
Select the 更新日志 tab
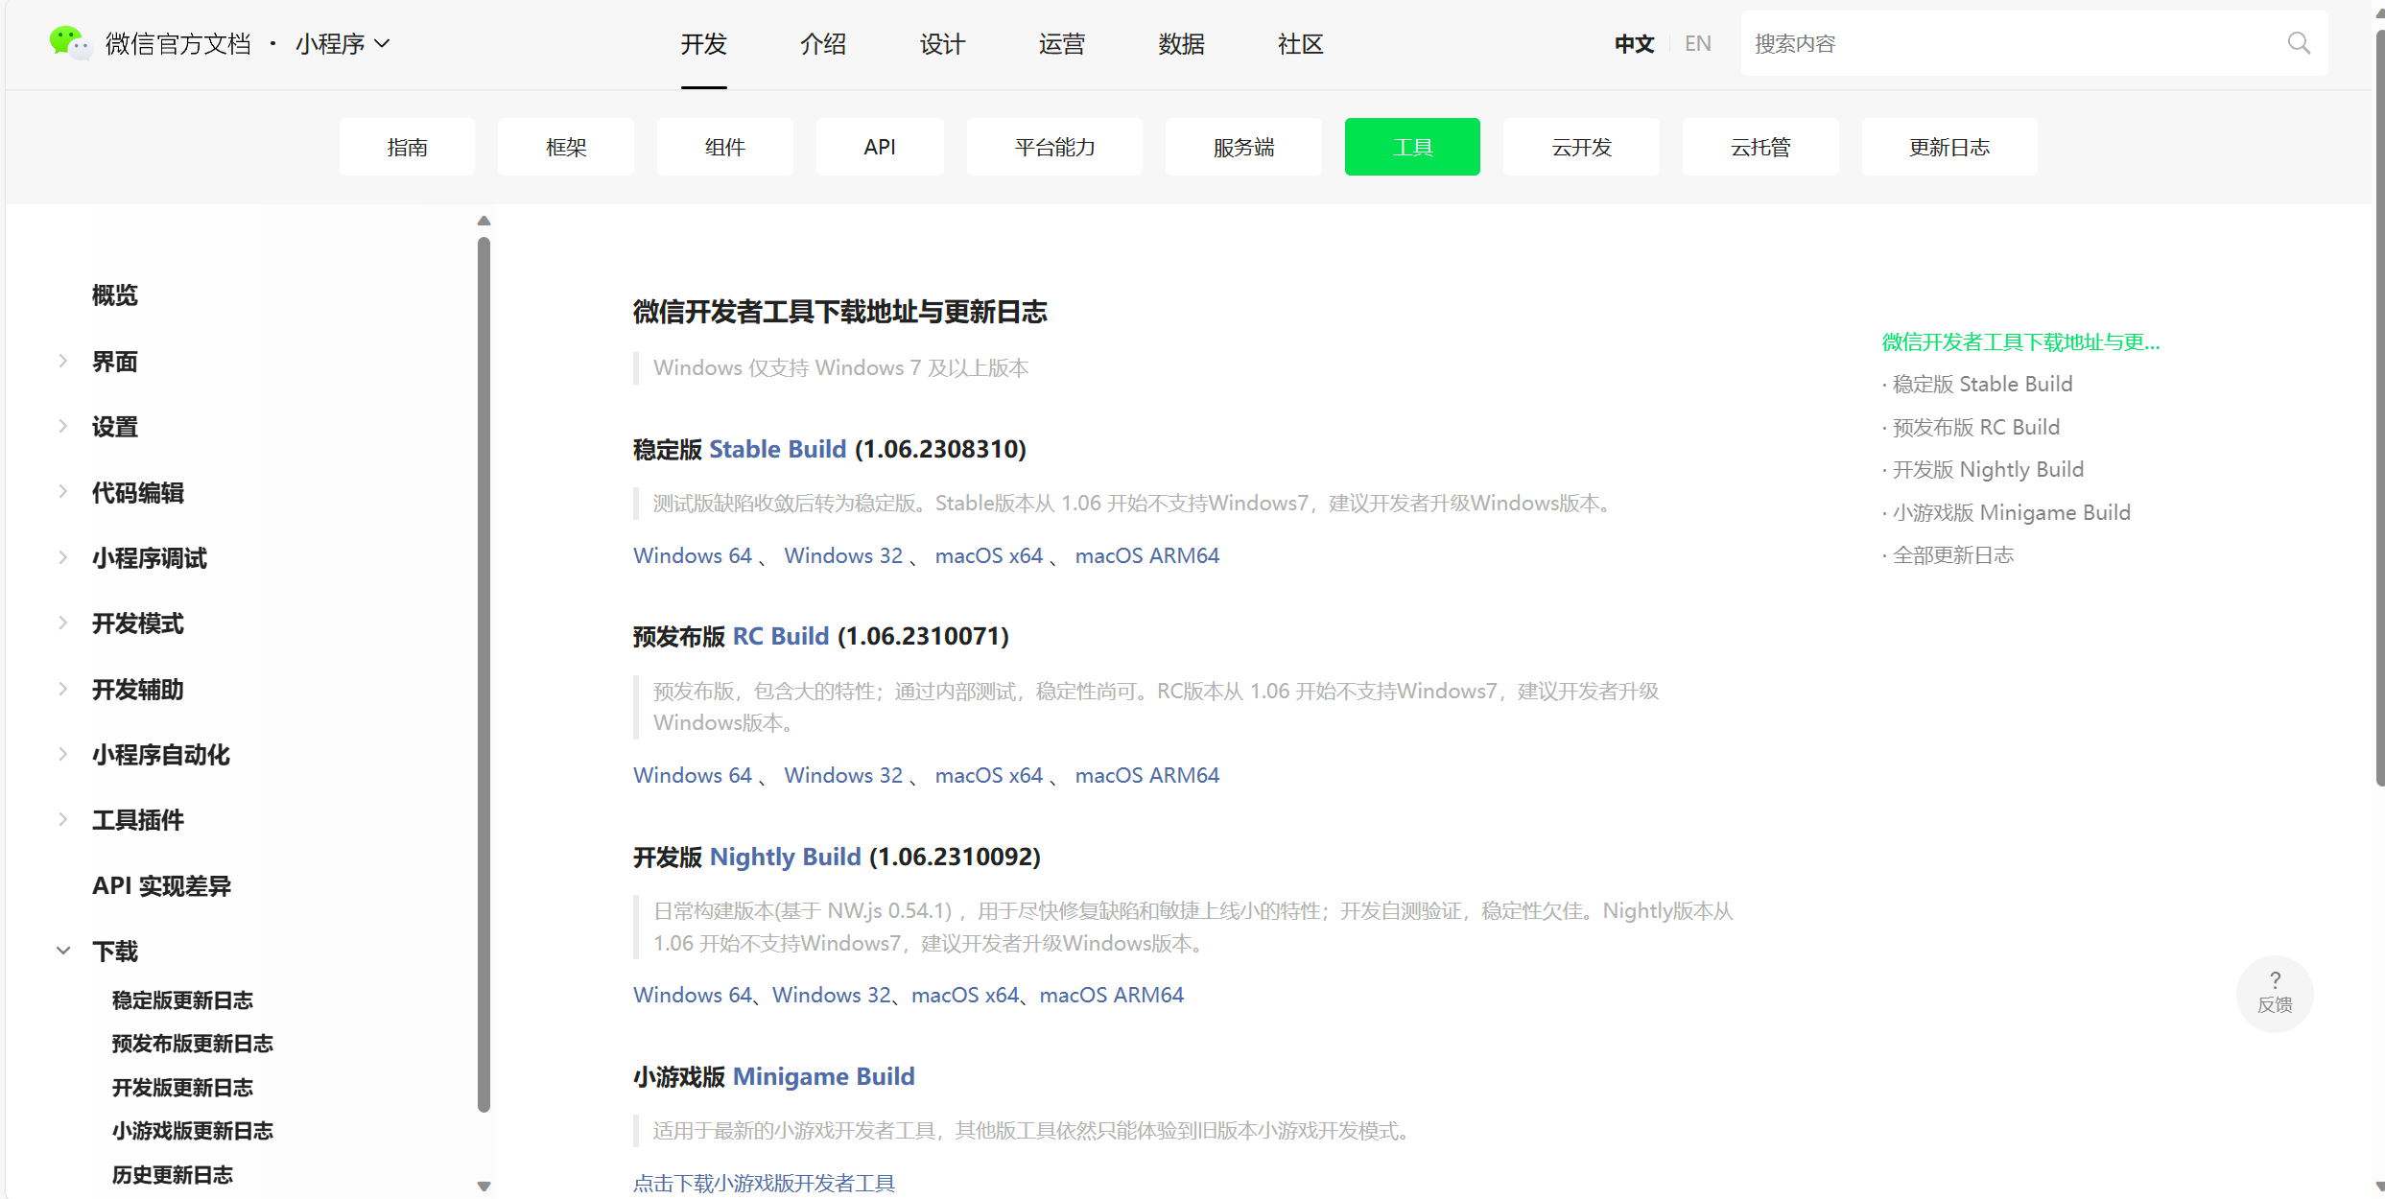coord(1949,147)
